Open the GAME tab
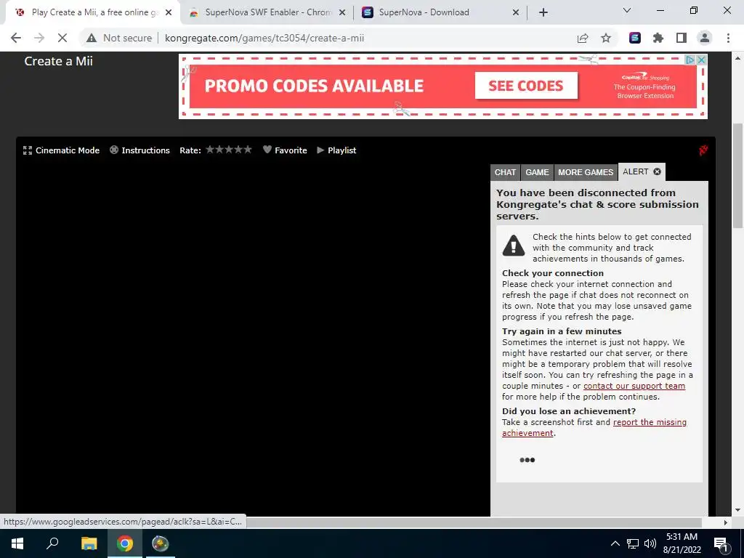Screen dimensions: 744x558 tap(537, 172)
